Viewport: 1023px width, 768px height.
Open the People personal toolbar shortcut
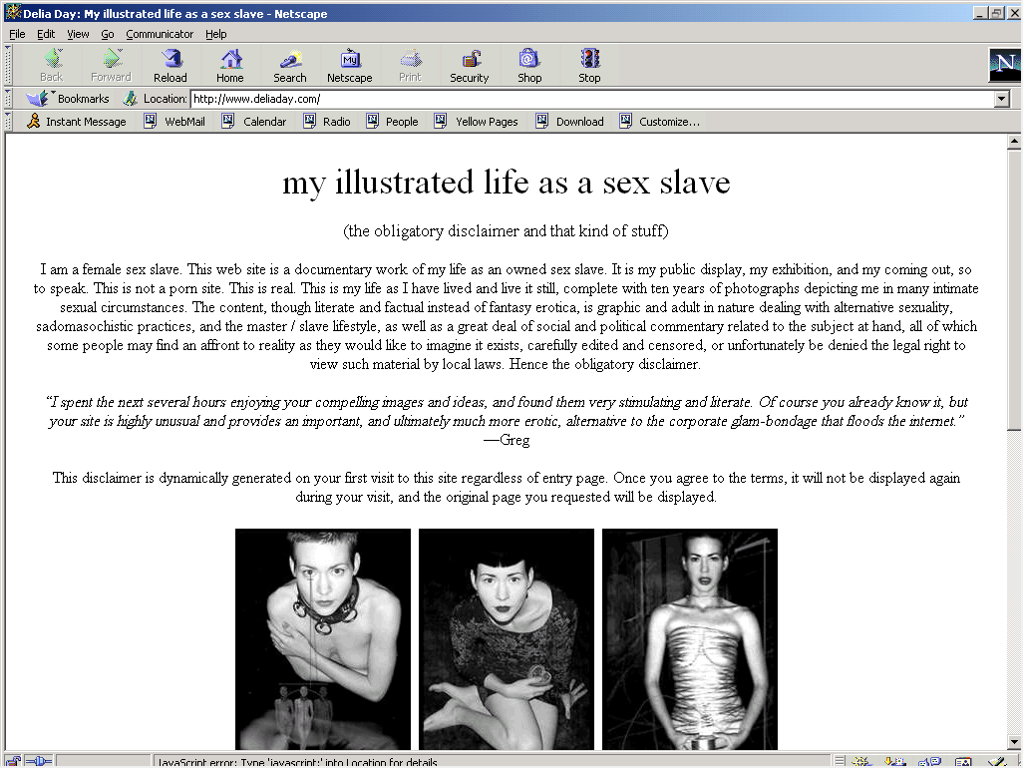click(393, 122)
